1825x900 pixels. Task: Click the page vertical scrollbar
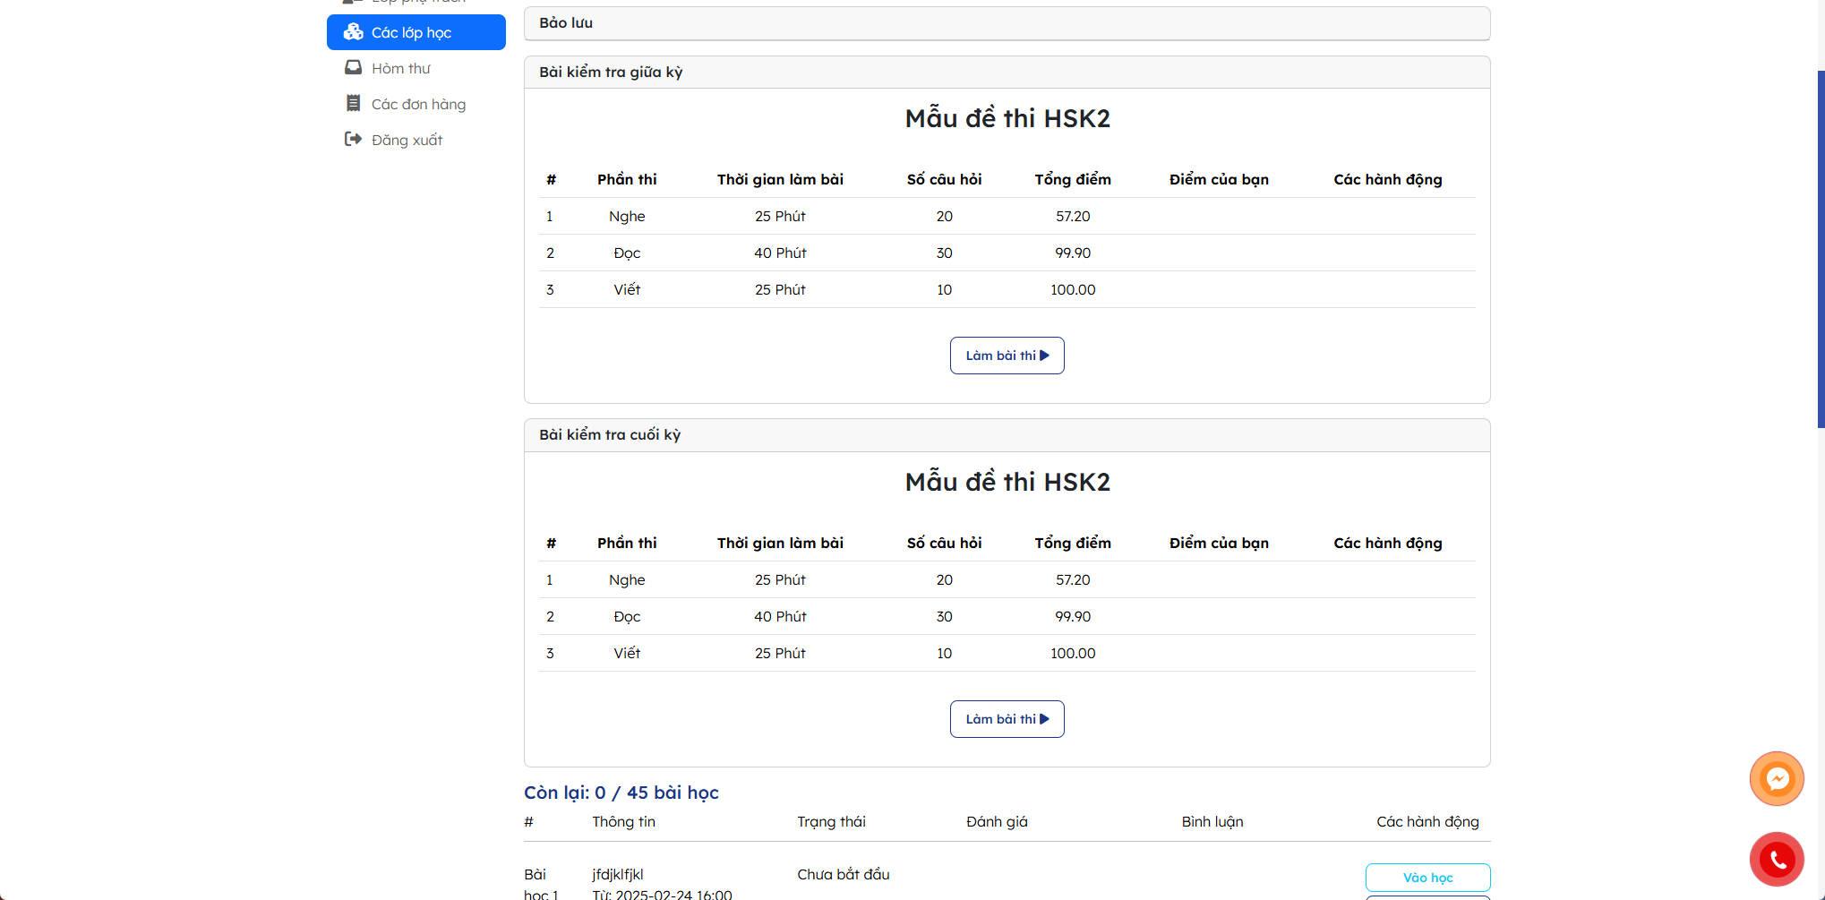click(x=1821, y=249)
